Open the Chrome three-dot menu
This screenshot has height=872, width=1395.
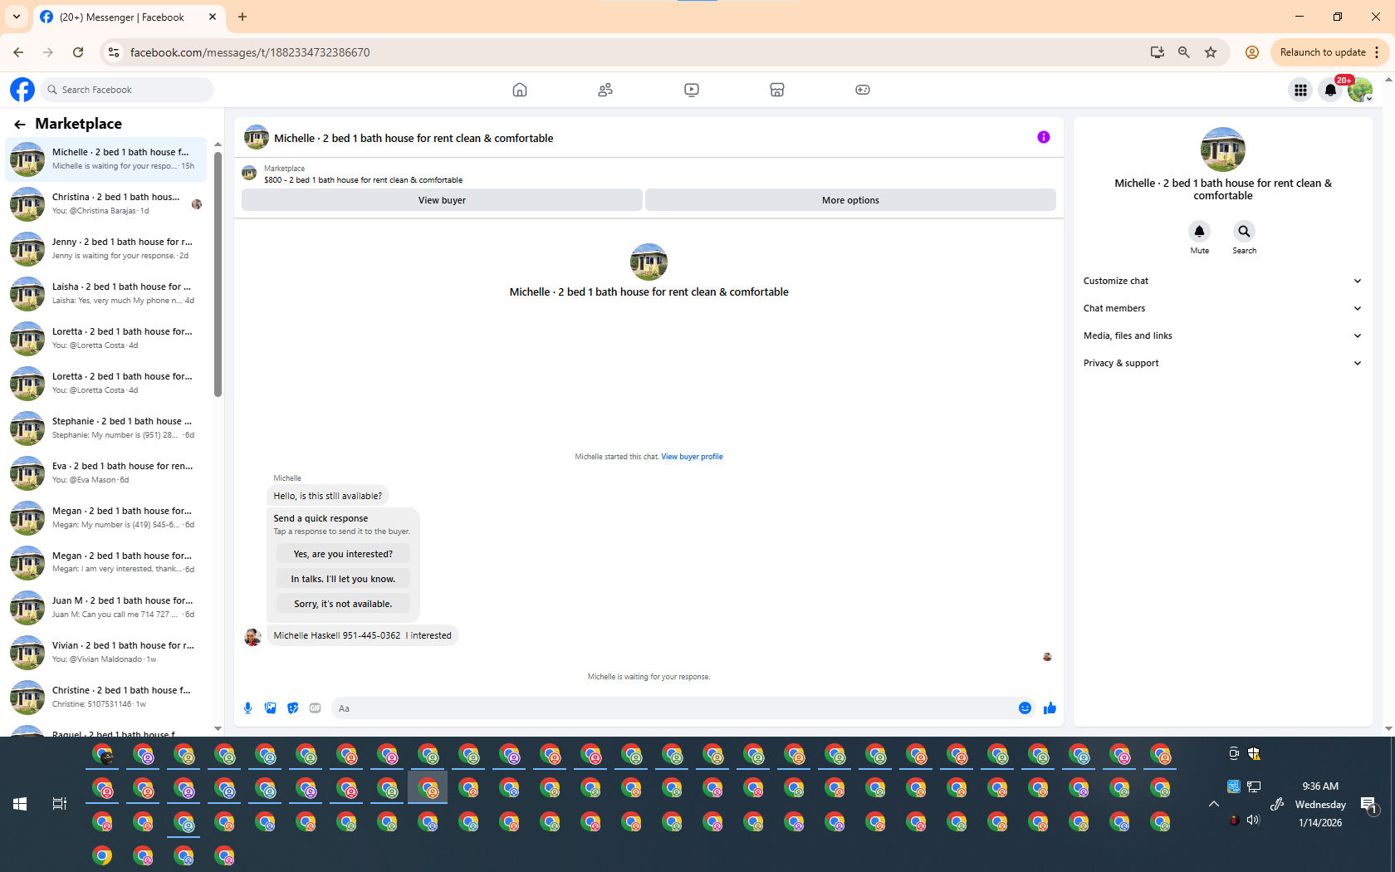(1377, 52)
